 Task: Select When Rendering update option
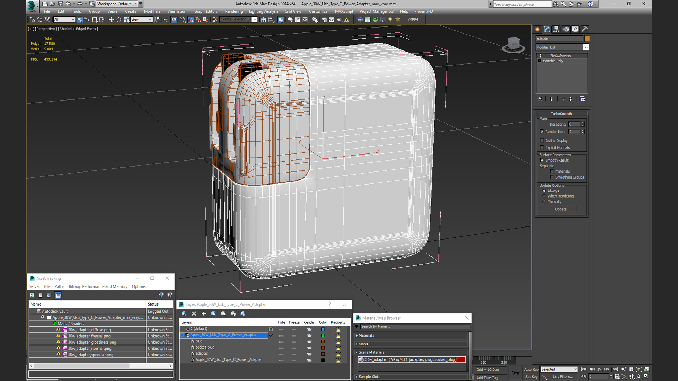pos(544,196)
